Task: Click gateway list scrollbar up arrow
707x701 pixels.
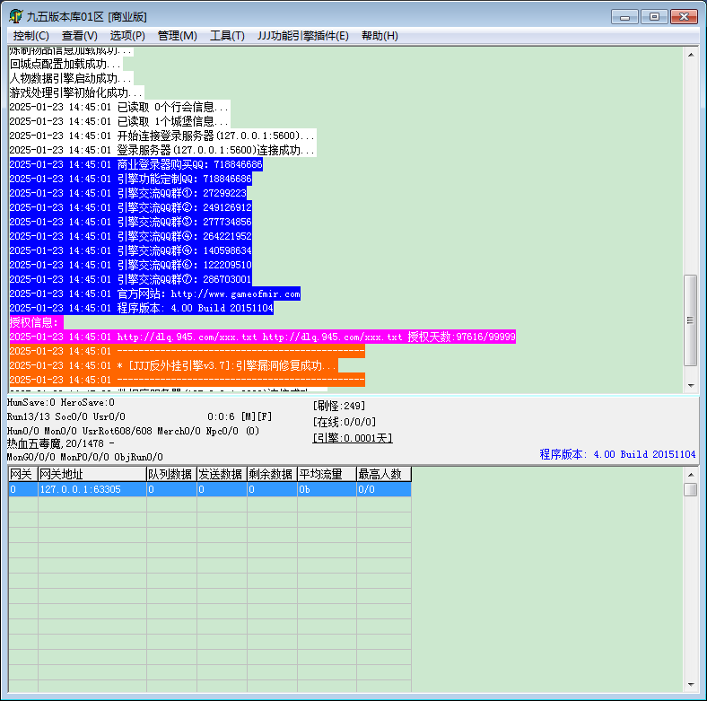Action: coord(691,475)
